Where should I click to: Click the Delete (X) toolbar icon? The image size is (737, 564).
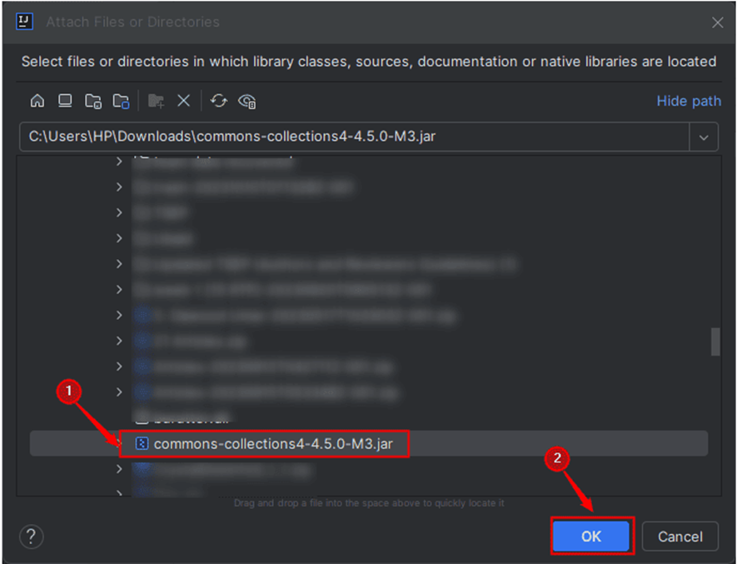pyautogui.click(x=183, y=100)
